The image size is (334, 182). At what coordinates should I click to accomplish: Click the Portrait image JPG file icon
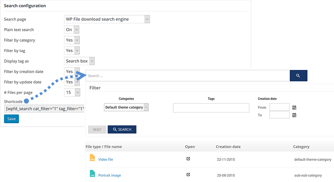point(92,174)
